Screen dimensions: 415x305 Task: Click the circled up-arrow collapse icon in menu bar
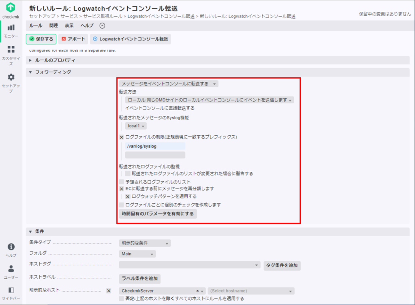tap(102, 26)
